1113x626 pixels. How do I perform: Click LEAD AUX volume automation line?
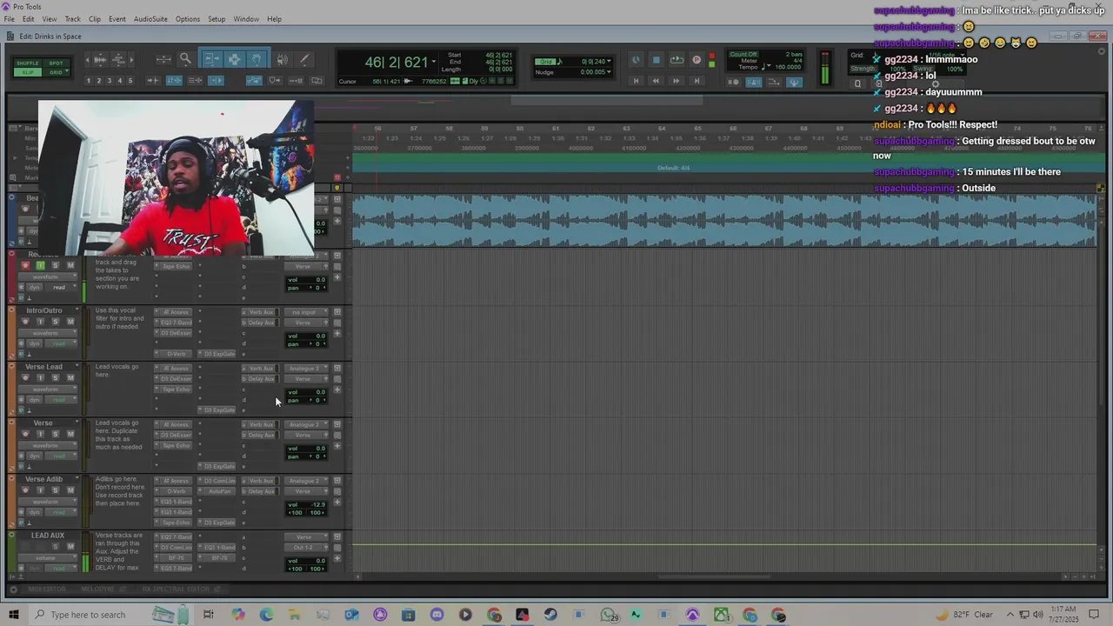[x=723, y=545]
